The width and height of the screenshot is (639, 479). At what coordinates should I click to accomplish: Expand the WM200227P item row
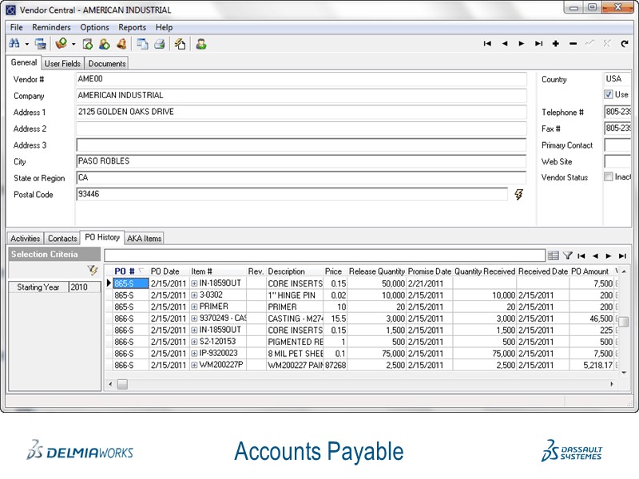(194, 366)
